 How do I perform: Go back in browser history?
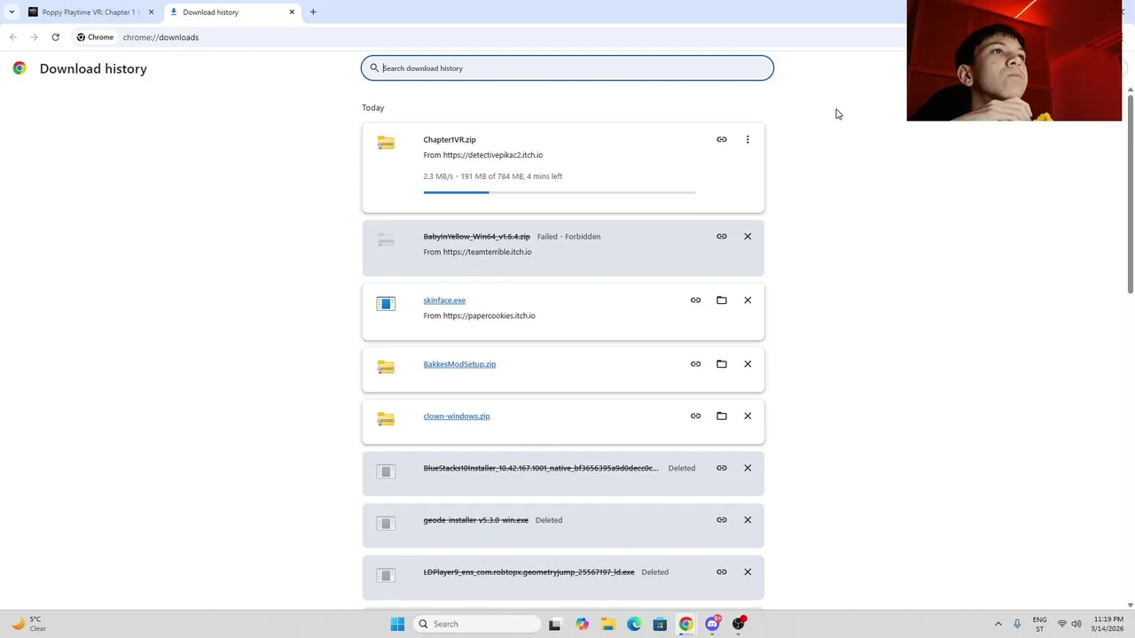point(12,37)
